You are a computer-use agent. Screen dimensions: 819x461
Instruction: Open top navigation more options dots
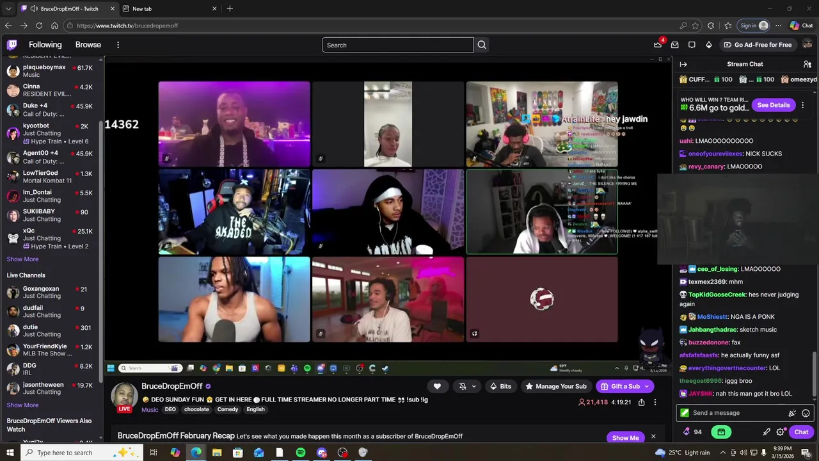point(118,45)
